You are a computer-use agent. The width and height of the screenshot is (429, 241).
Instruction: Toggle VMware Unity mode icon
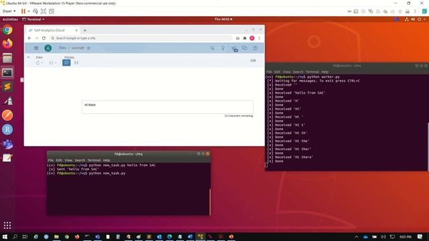click(x=52, y=11)
